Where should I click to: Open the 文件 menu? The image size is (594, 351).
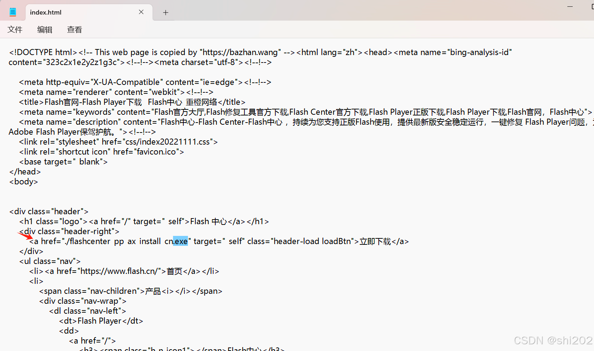(15, 29)
